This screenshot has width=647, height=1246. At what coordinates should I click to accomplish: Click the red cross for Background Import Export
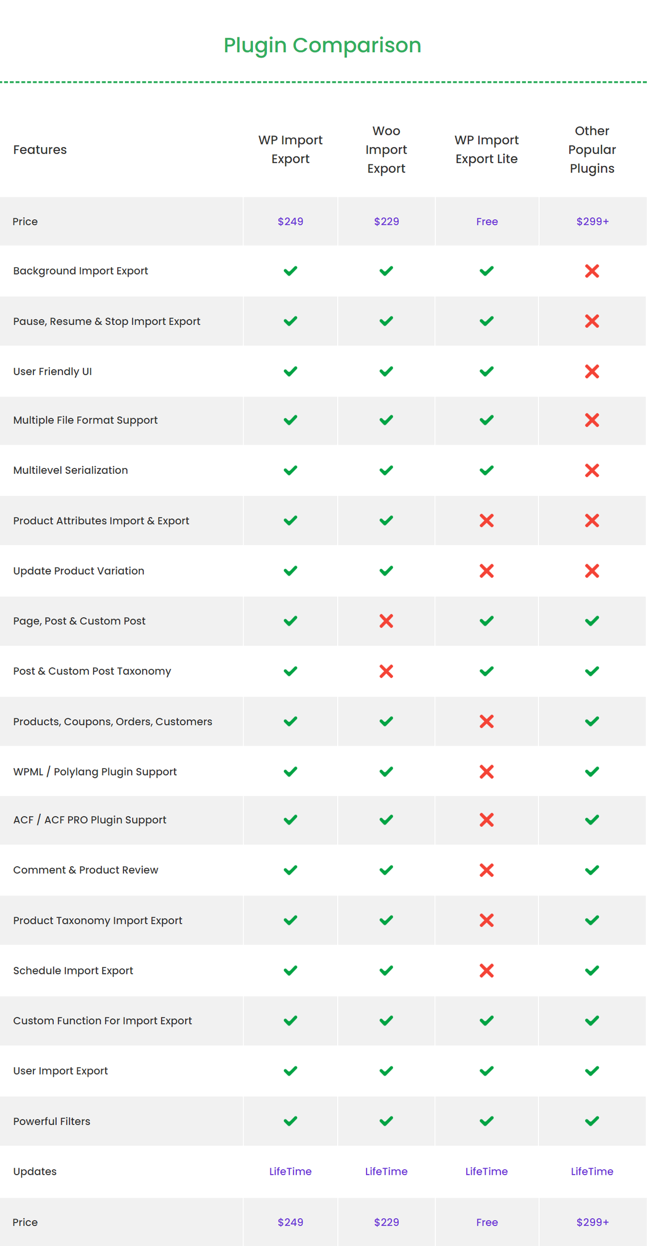coord(592,271)
